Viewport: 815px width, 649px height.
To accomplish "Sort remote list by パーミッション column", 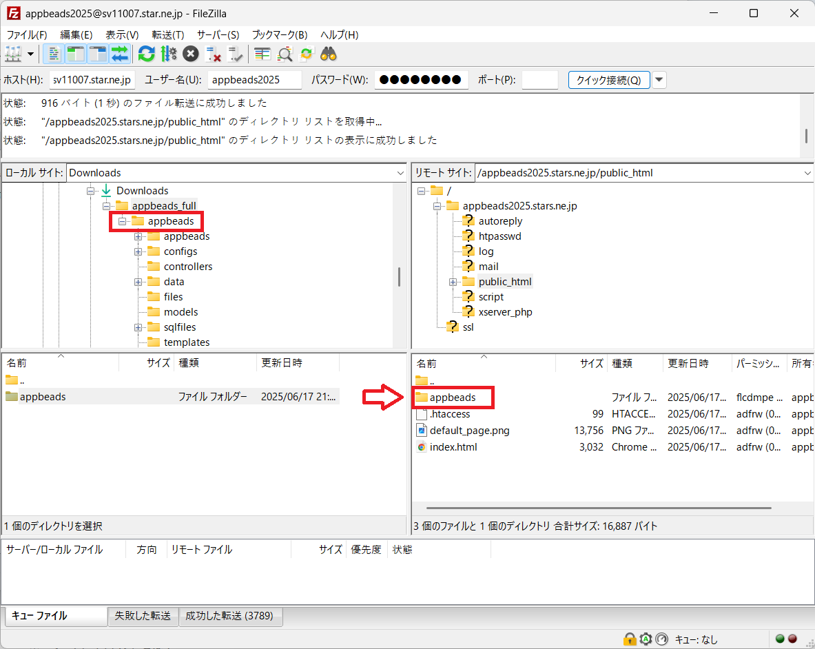I will 759,364.
